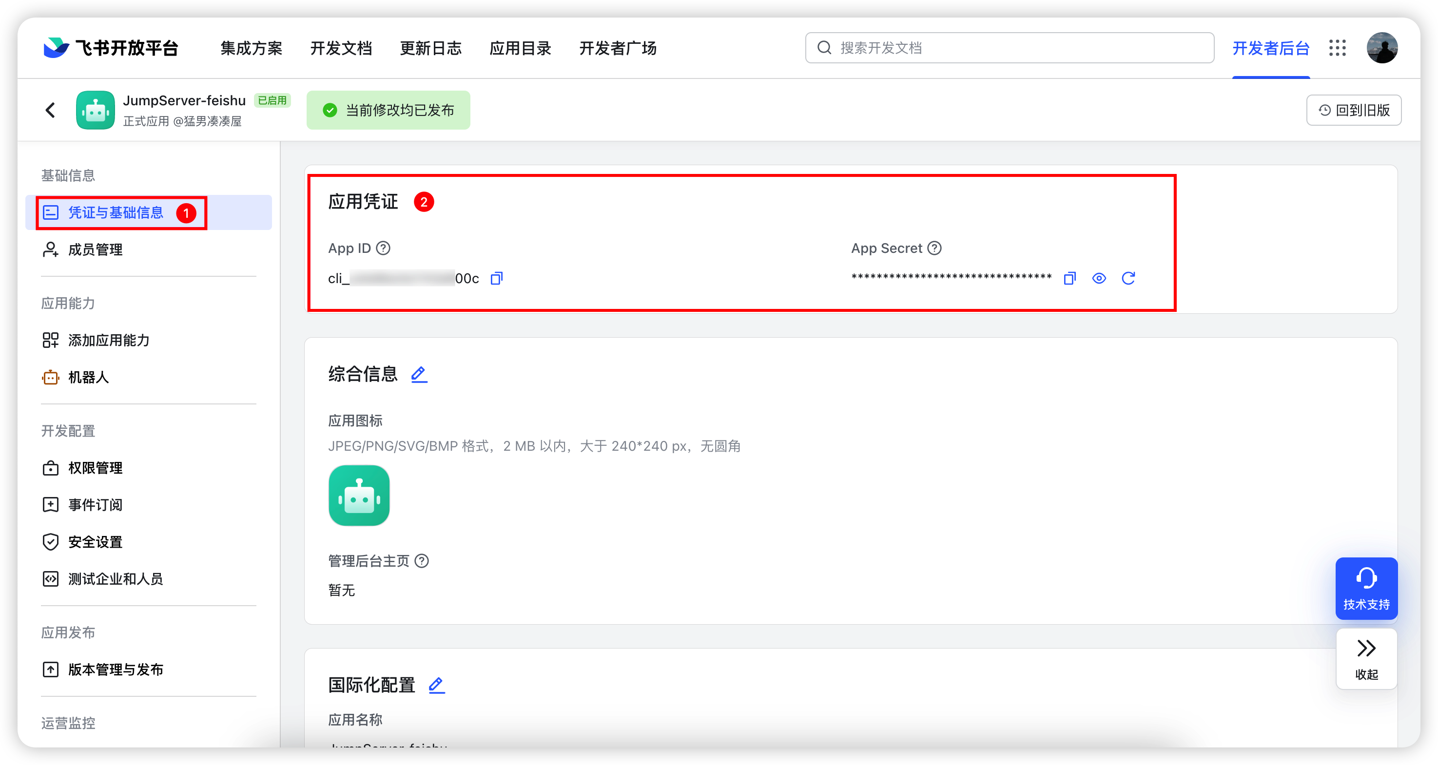Open the App ID help tooltip icon
This screenshot has width=1438, height=765.
coord(383,248)
